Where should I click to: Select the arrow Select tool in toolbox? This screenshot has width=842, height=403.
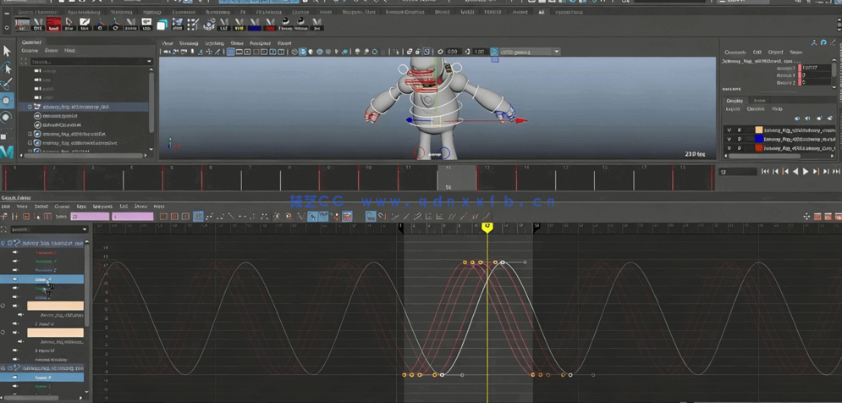pyautogui.click(x=7, y=52)
